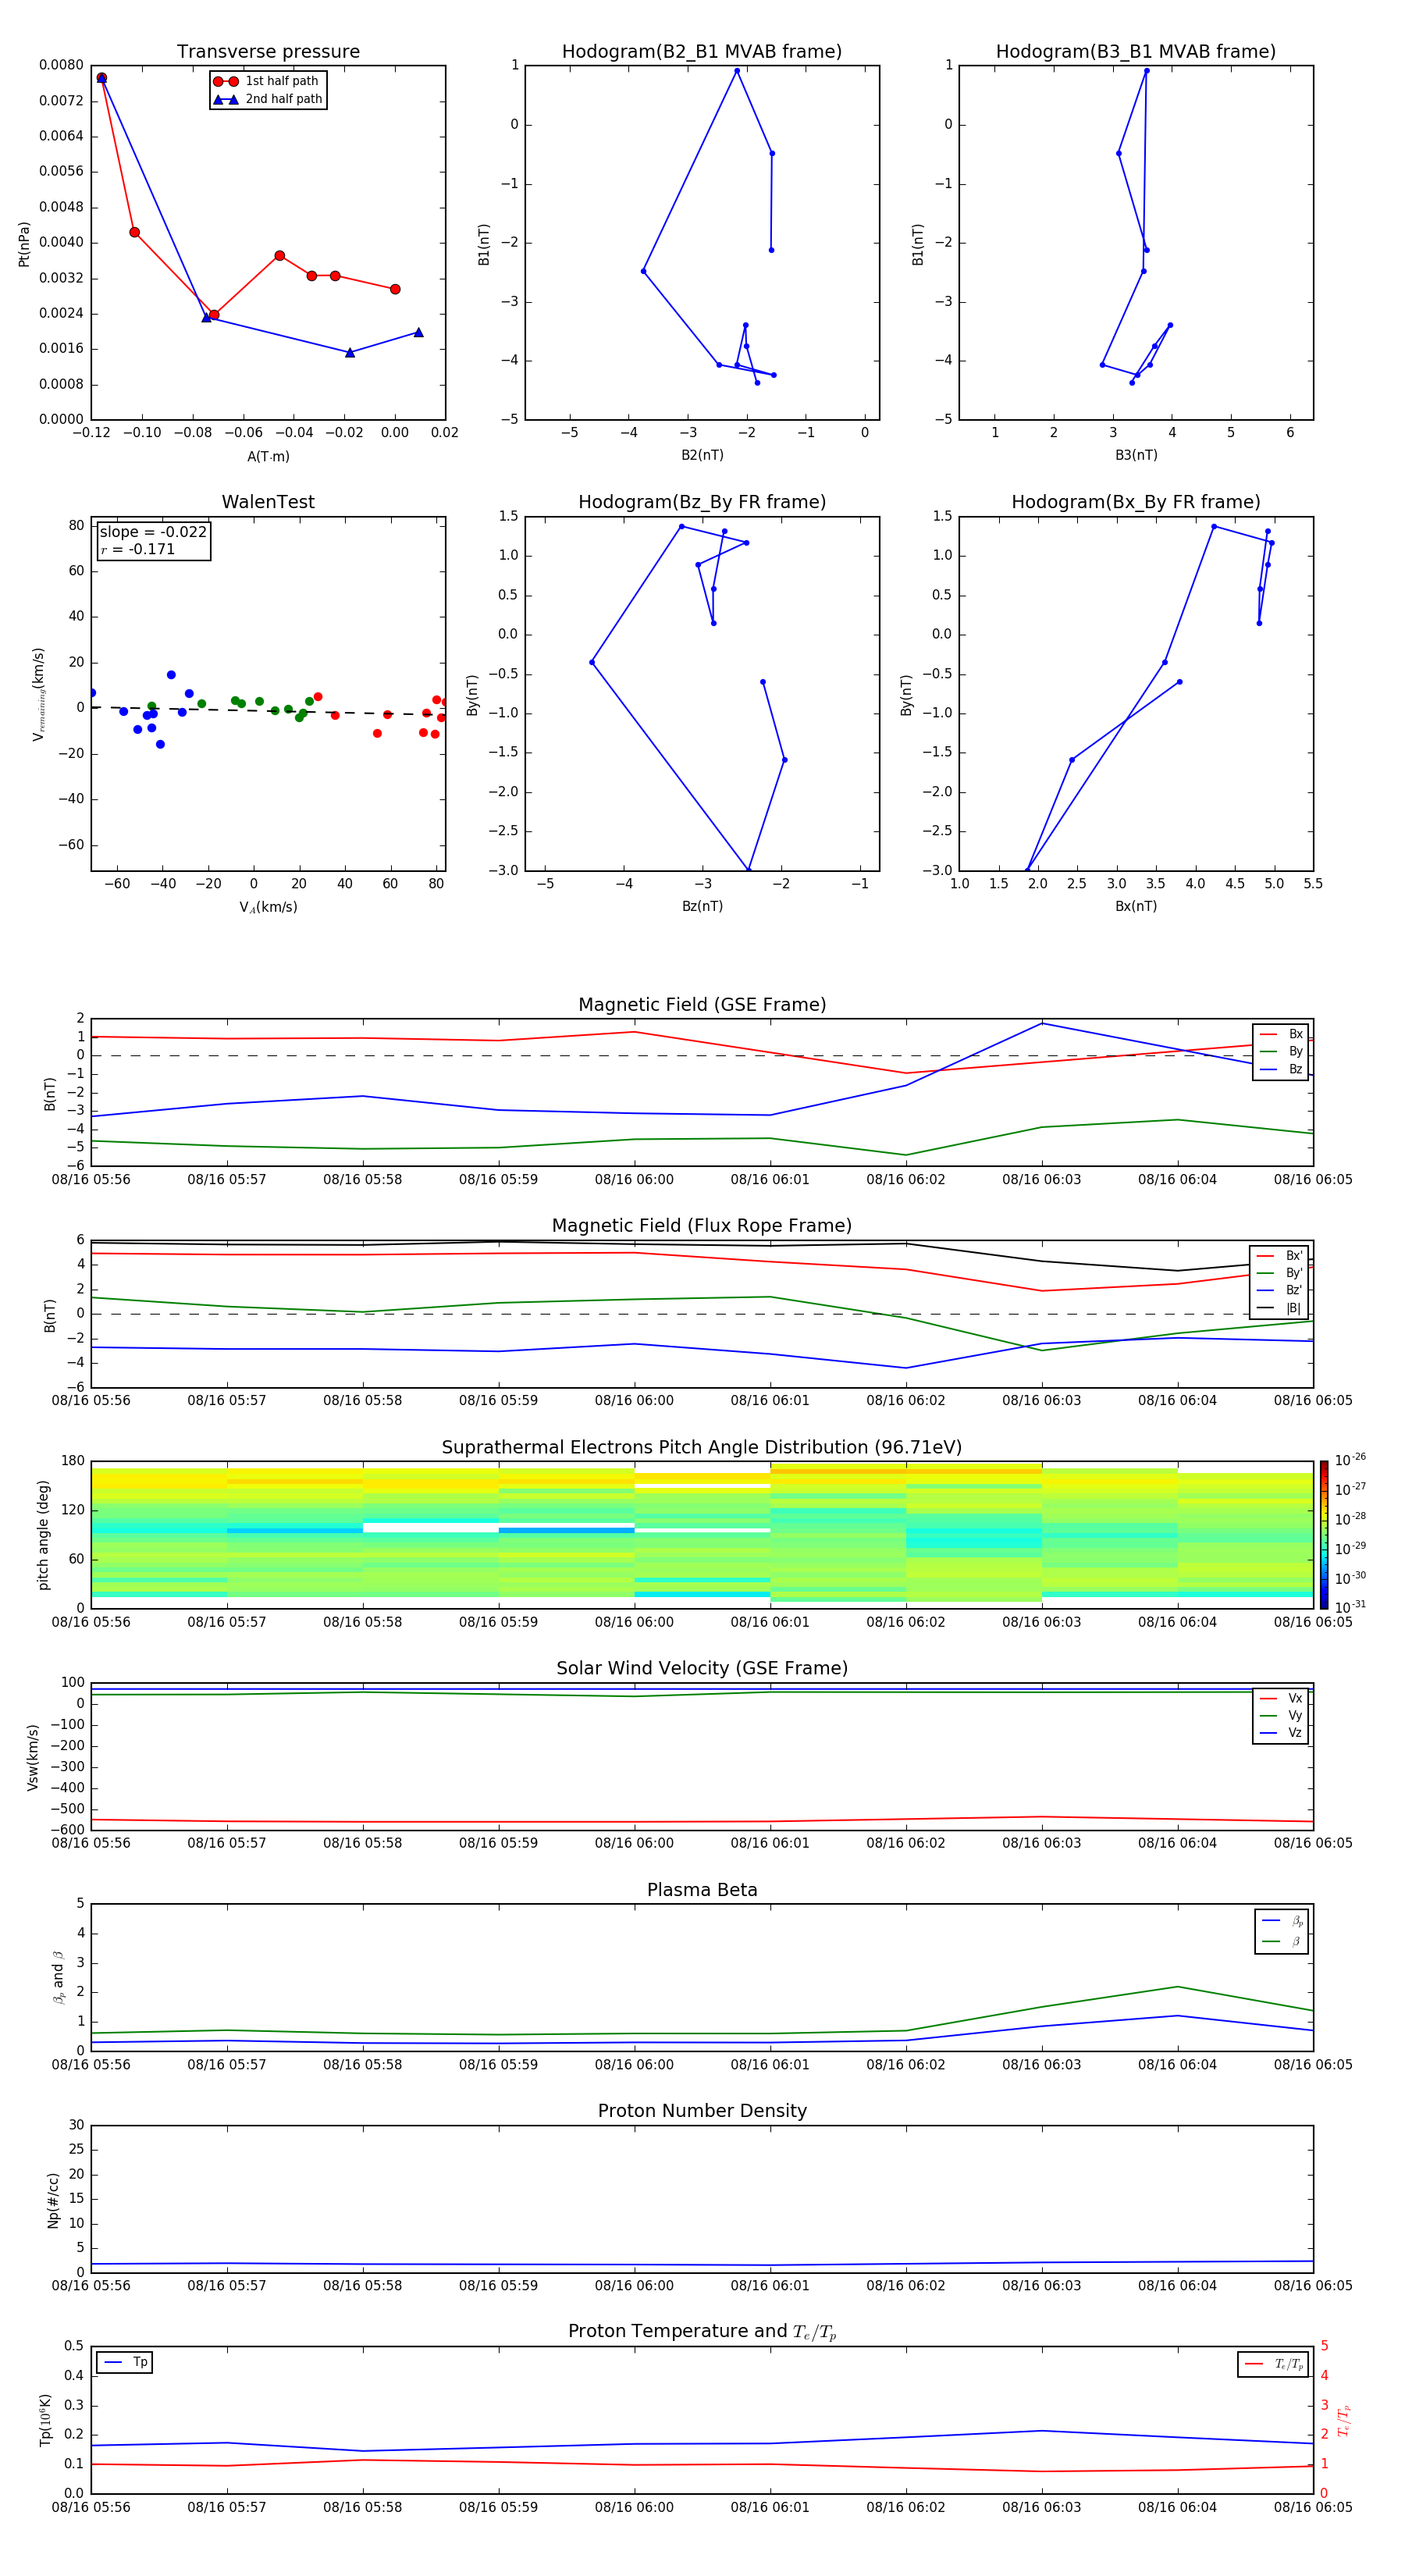Select the "1st half path" legend entry
1405x2576 pixels.
(267, 81)
